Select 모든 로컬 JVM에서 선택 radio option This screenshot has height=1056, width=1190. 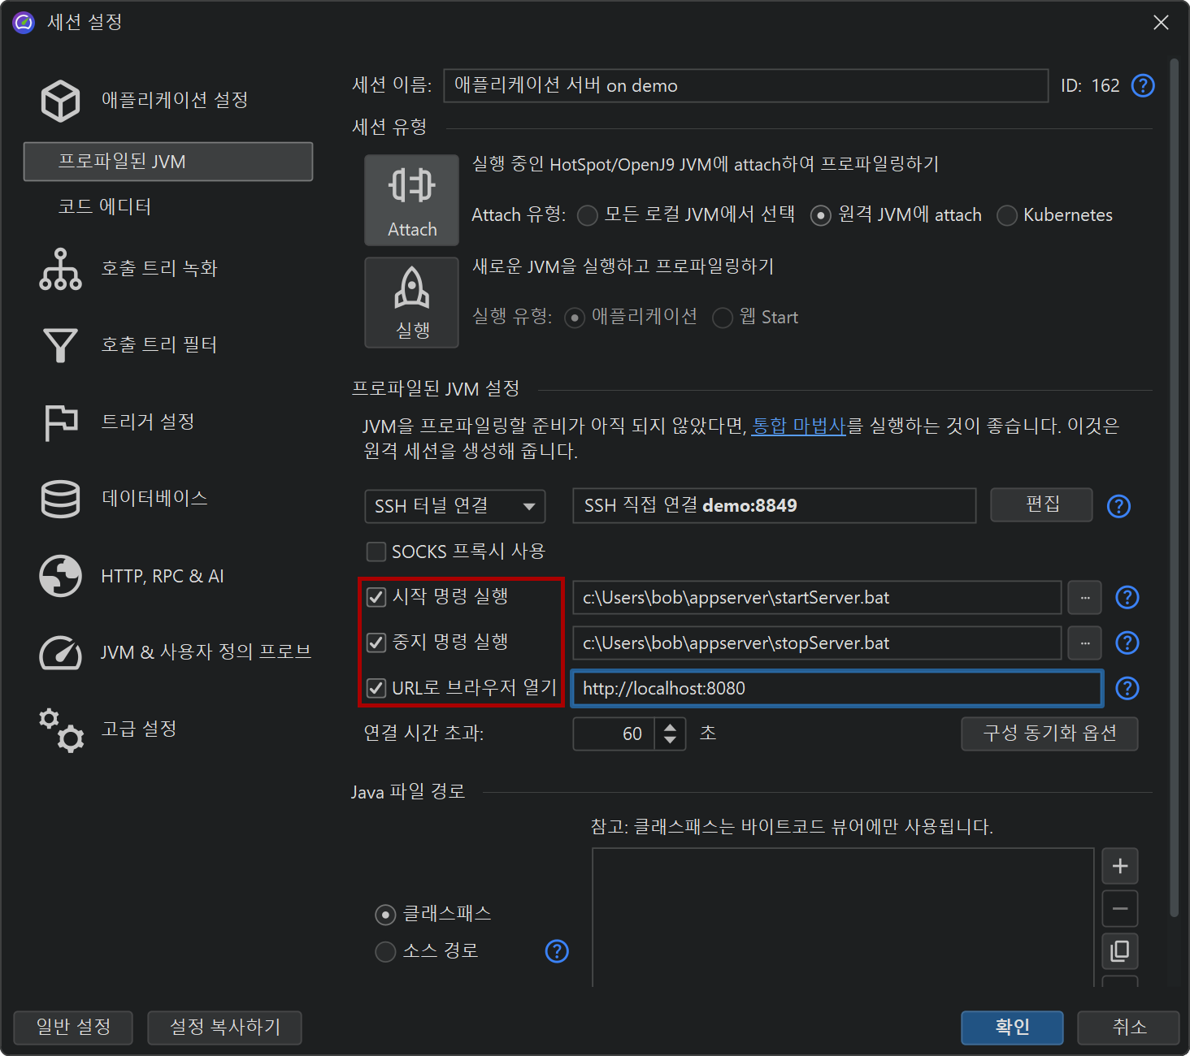(x=587, y=215)
